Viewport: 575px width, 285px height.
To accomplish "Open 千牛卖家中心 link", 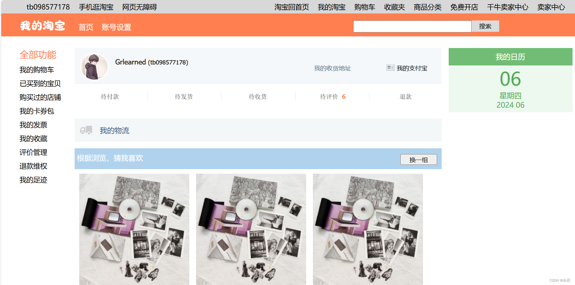I will pyautogui.click(x=508, y=7).
